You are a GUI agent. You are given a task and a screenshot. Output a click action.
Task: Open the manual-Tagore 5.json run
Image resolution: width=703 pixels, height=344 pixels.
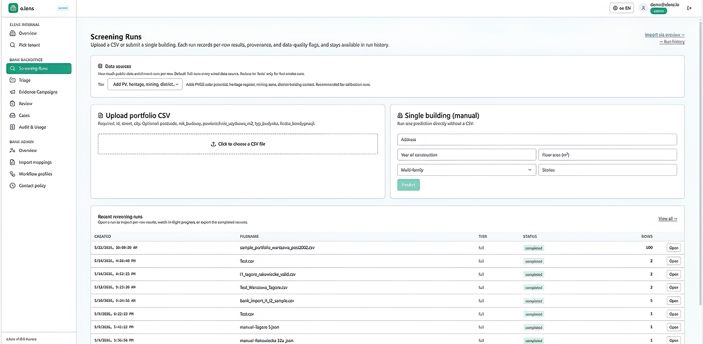[x=674, y=327]
